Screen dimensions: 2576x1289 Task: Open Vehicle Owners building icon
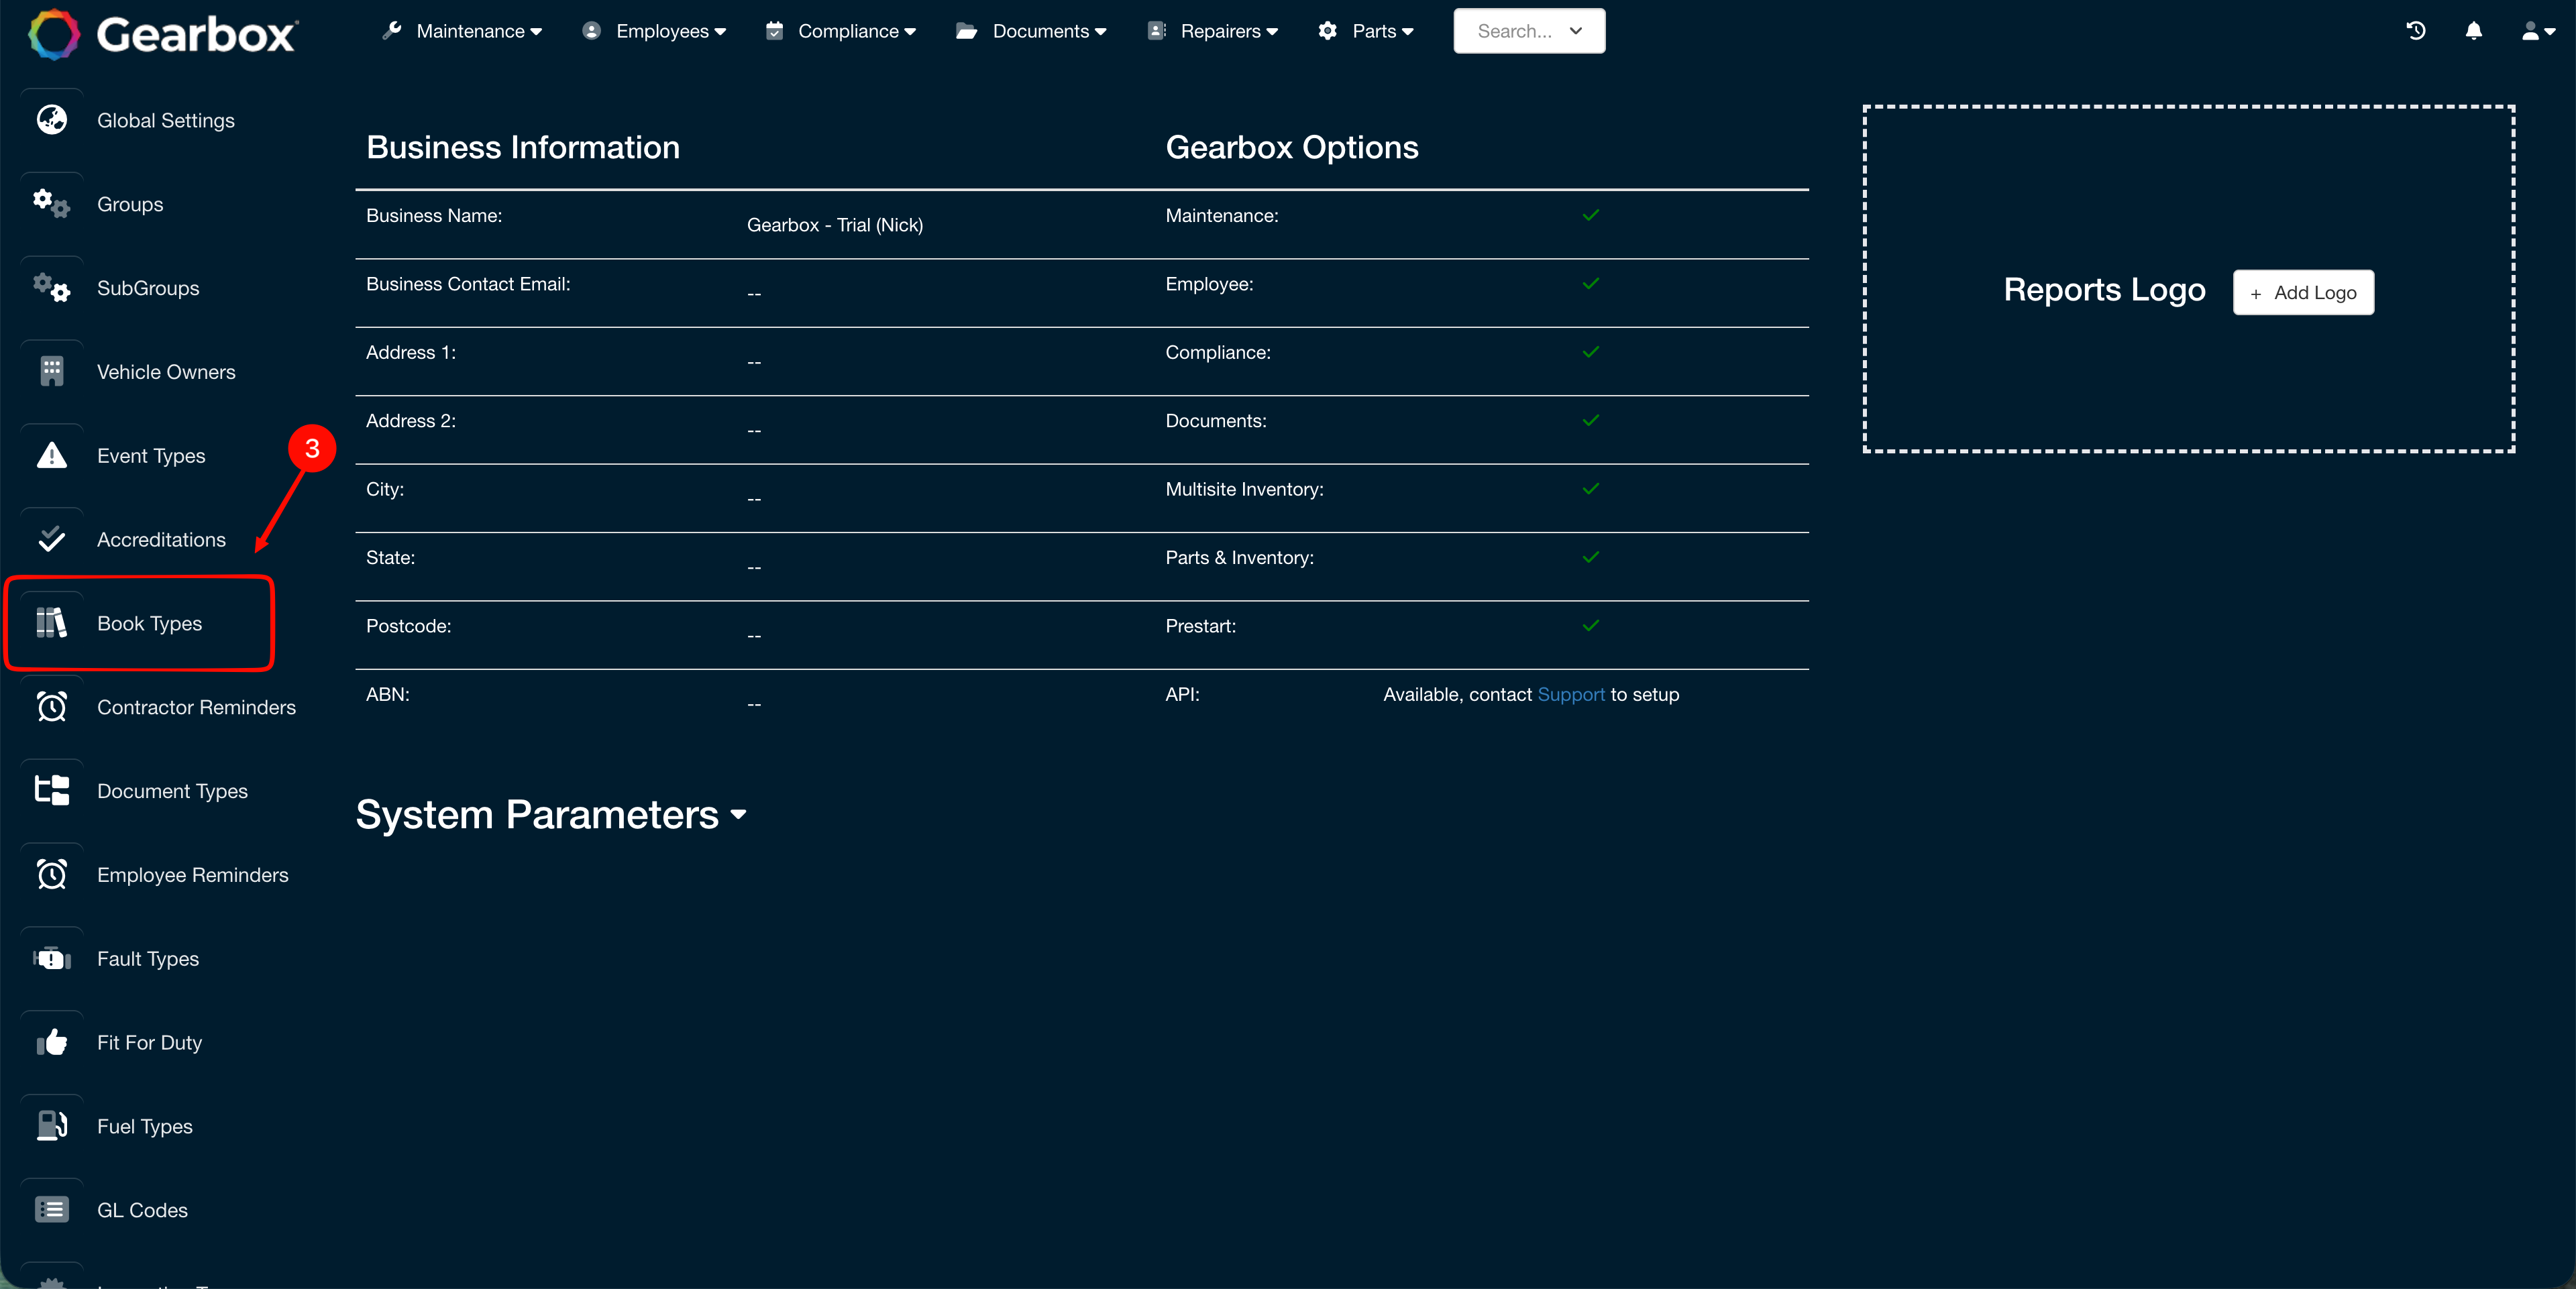[x=52, y=372]
